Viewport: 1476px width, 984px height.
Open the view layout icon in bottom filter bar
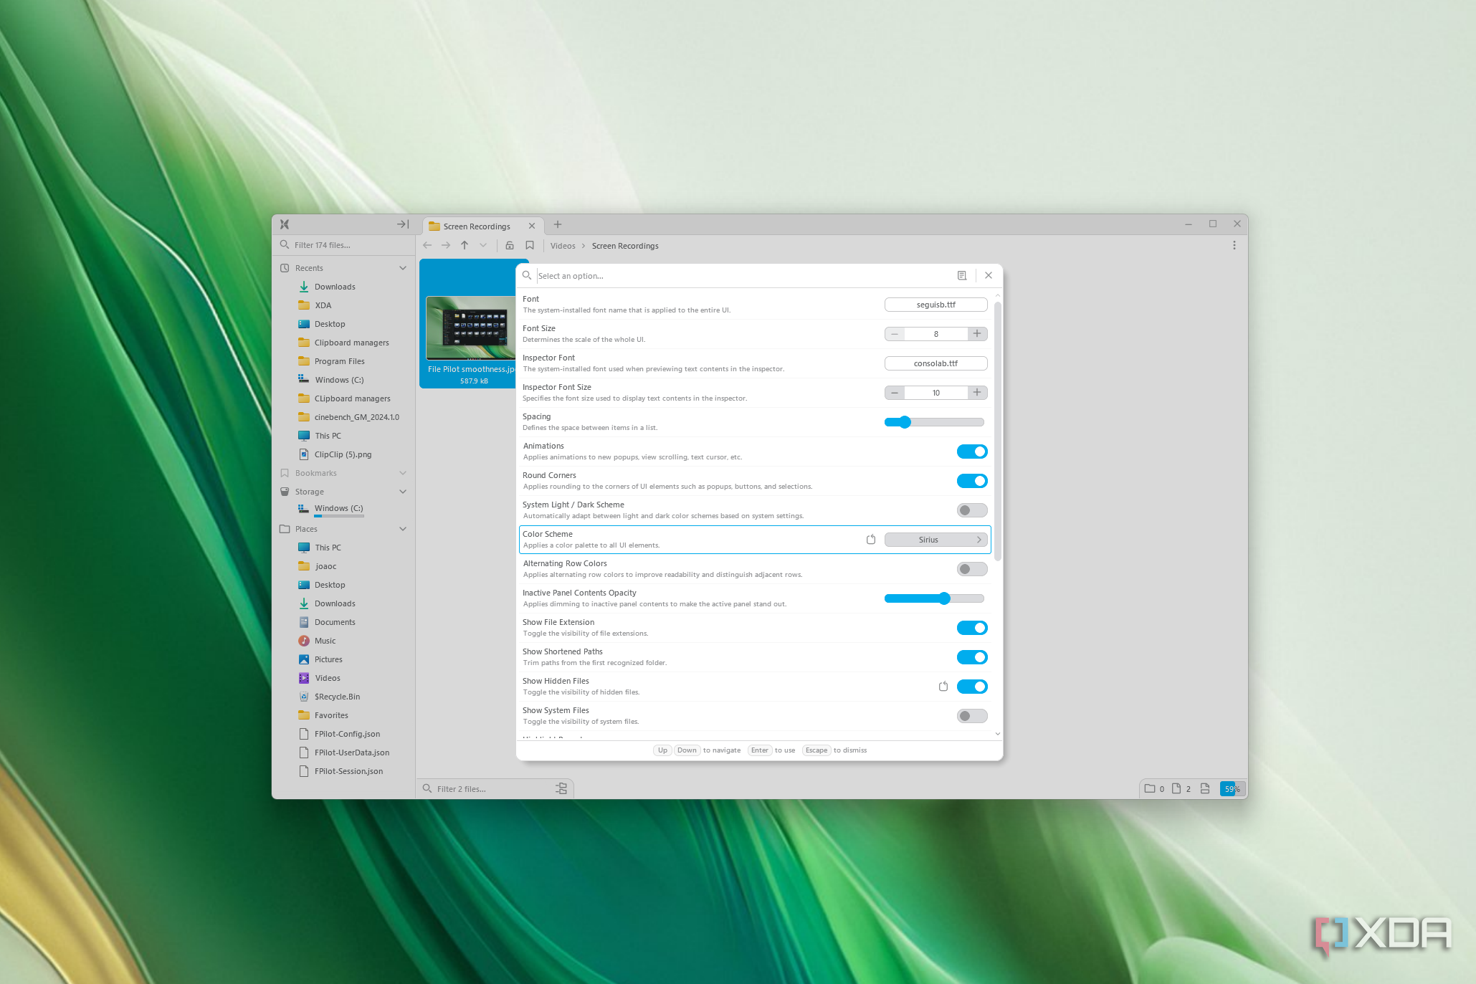[x=561, y=788]
